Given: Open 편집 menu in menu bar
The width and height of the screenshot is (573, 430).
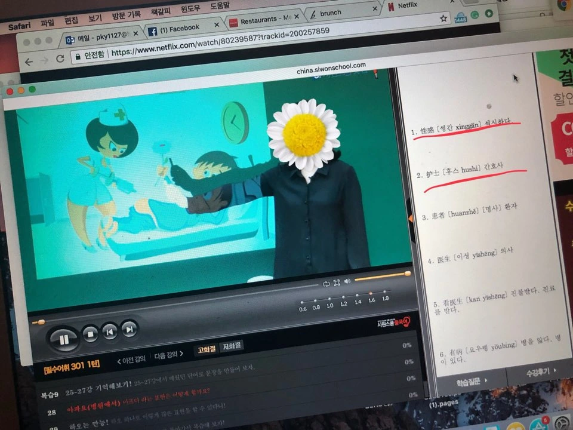Looking at the screenshot, I should [71, 21].
